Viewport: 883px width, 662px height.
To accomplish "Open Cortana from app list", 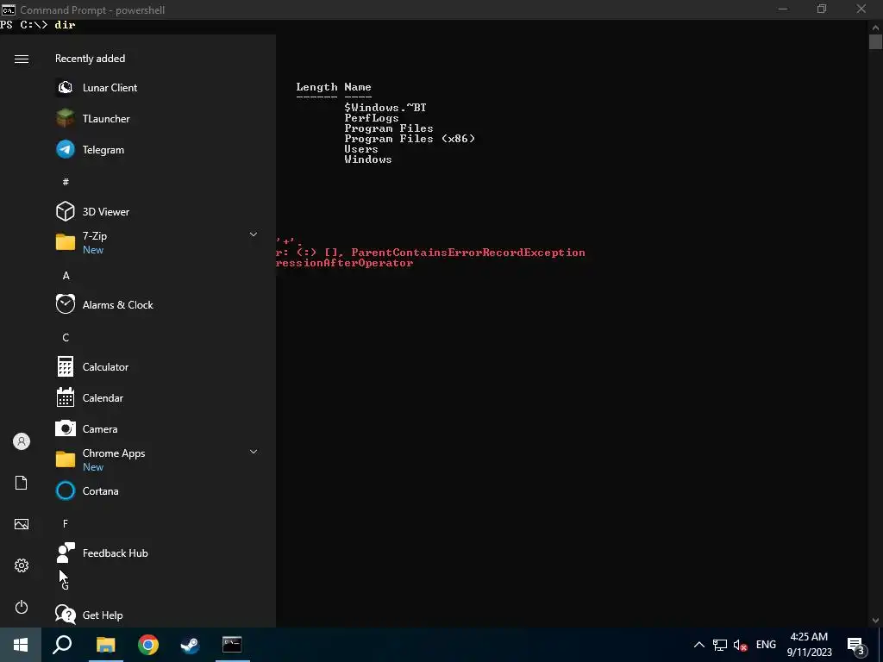I will tap(100, 490).
